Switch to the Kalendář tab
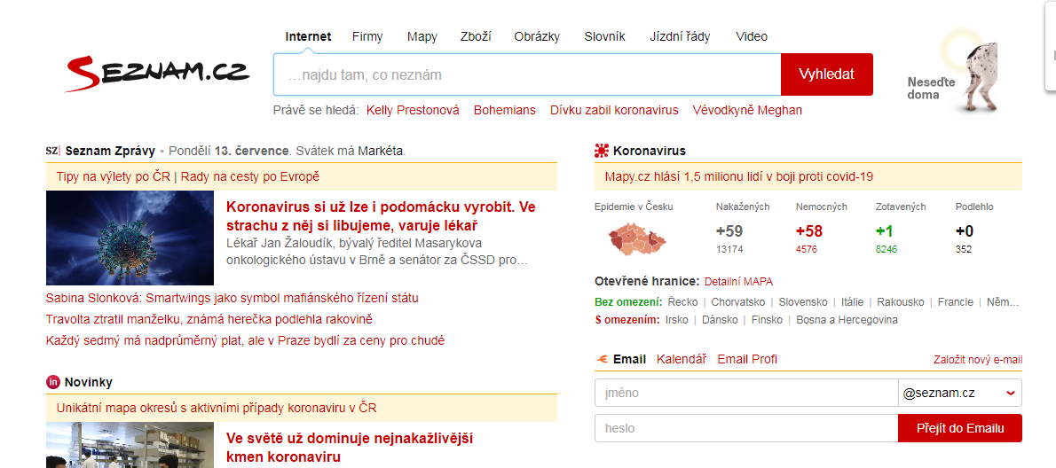 [682, 359]
